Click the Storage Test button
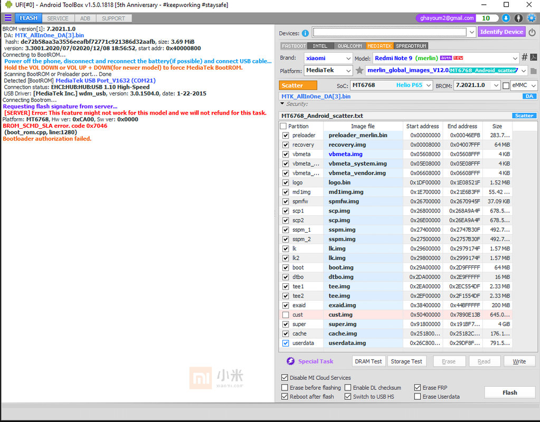The width and height of the screenshot is (540, 422). 406,361
